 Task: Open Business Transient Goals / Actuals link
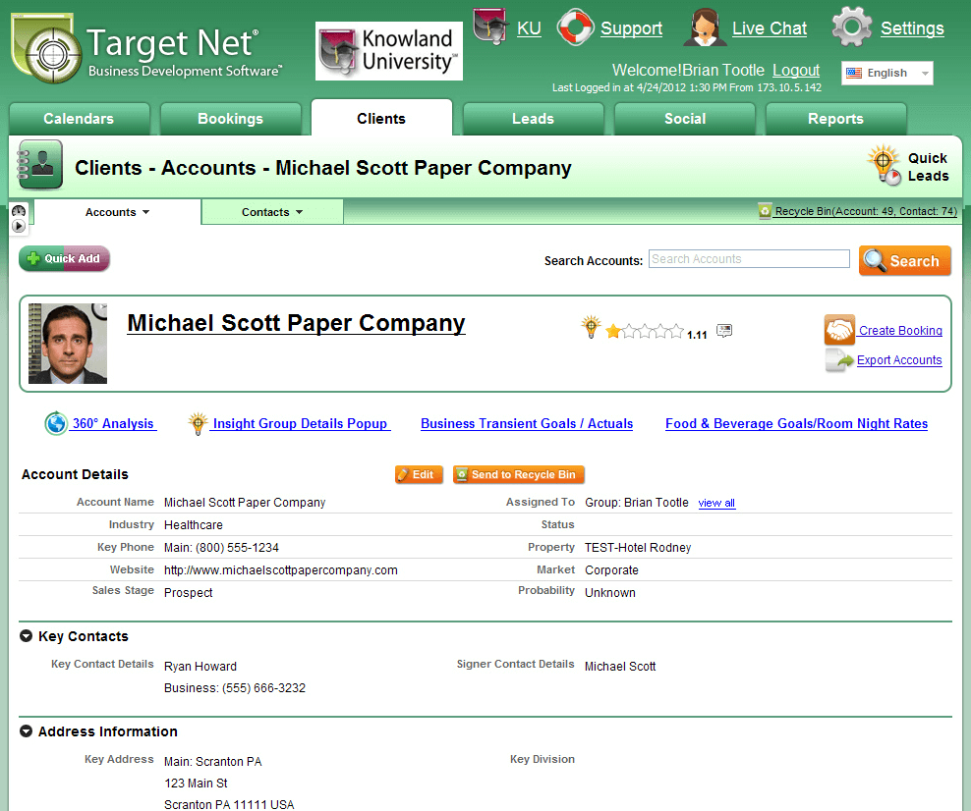527,424
